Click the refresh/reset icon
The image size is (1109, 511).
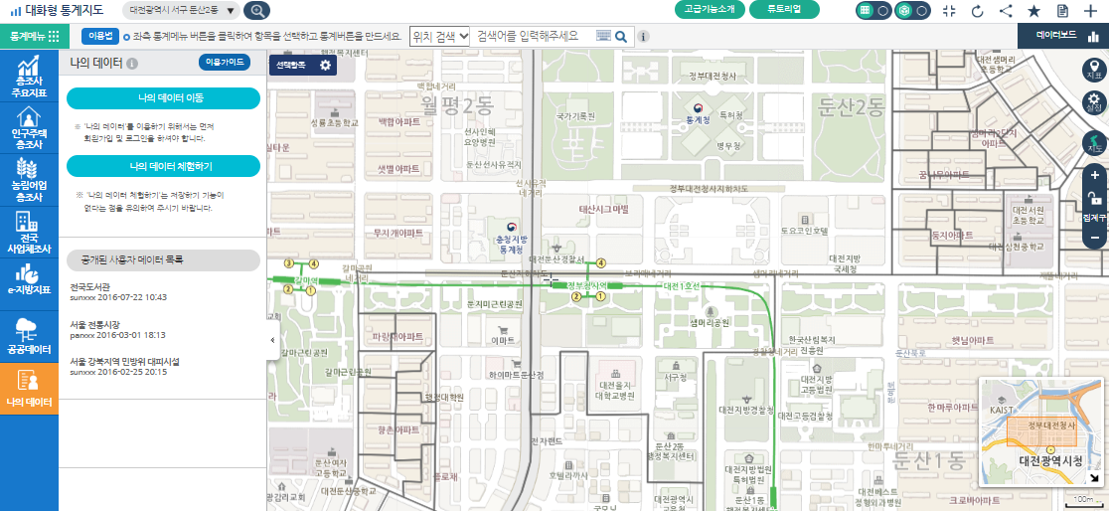click(x=977, y=11)
